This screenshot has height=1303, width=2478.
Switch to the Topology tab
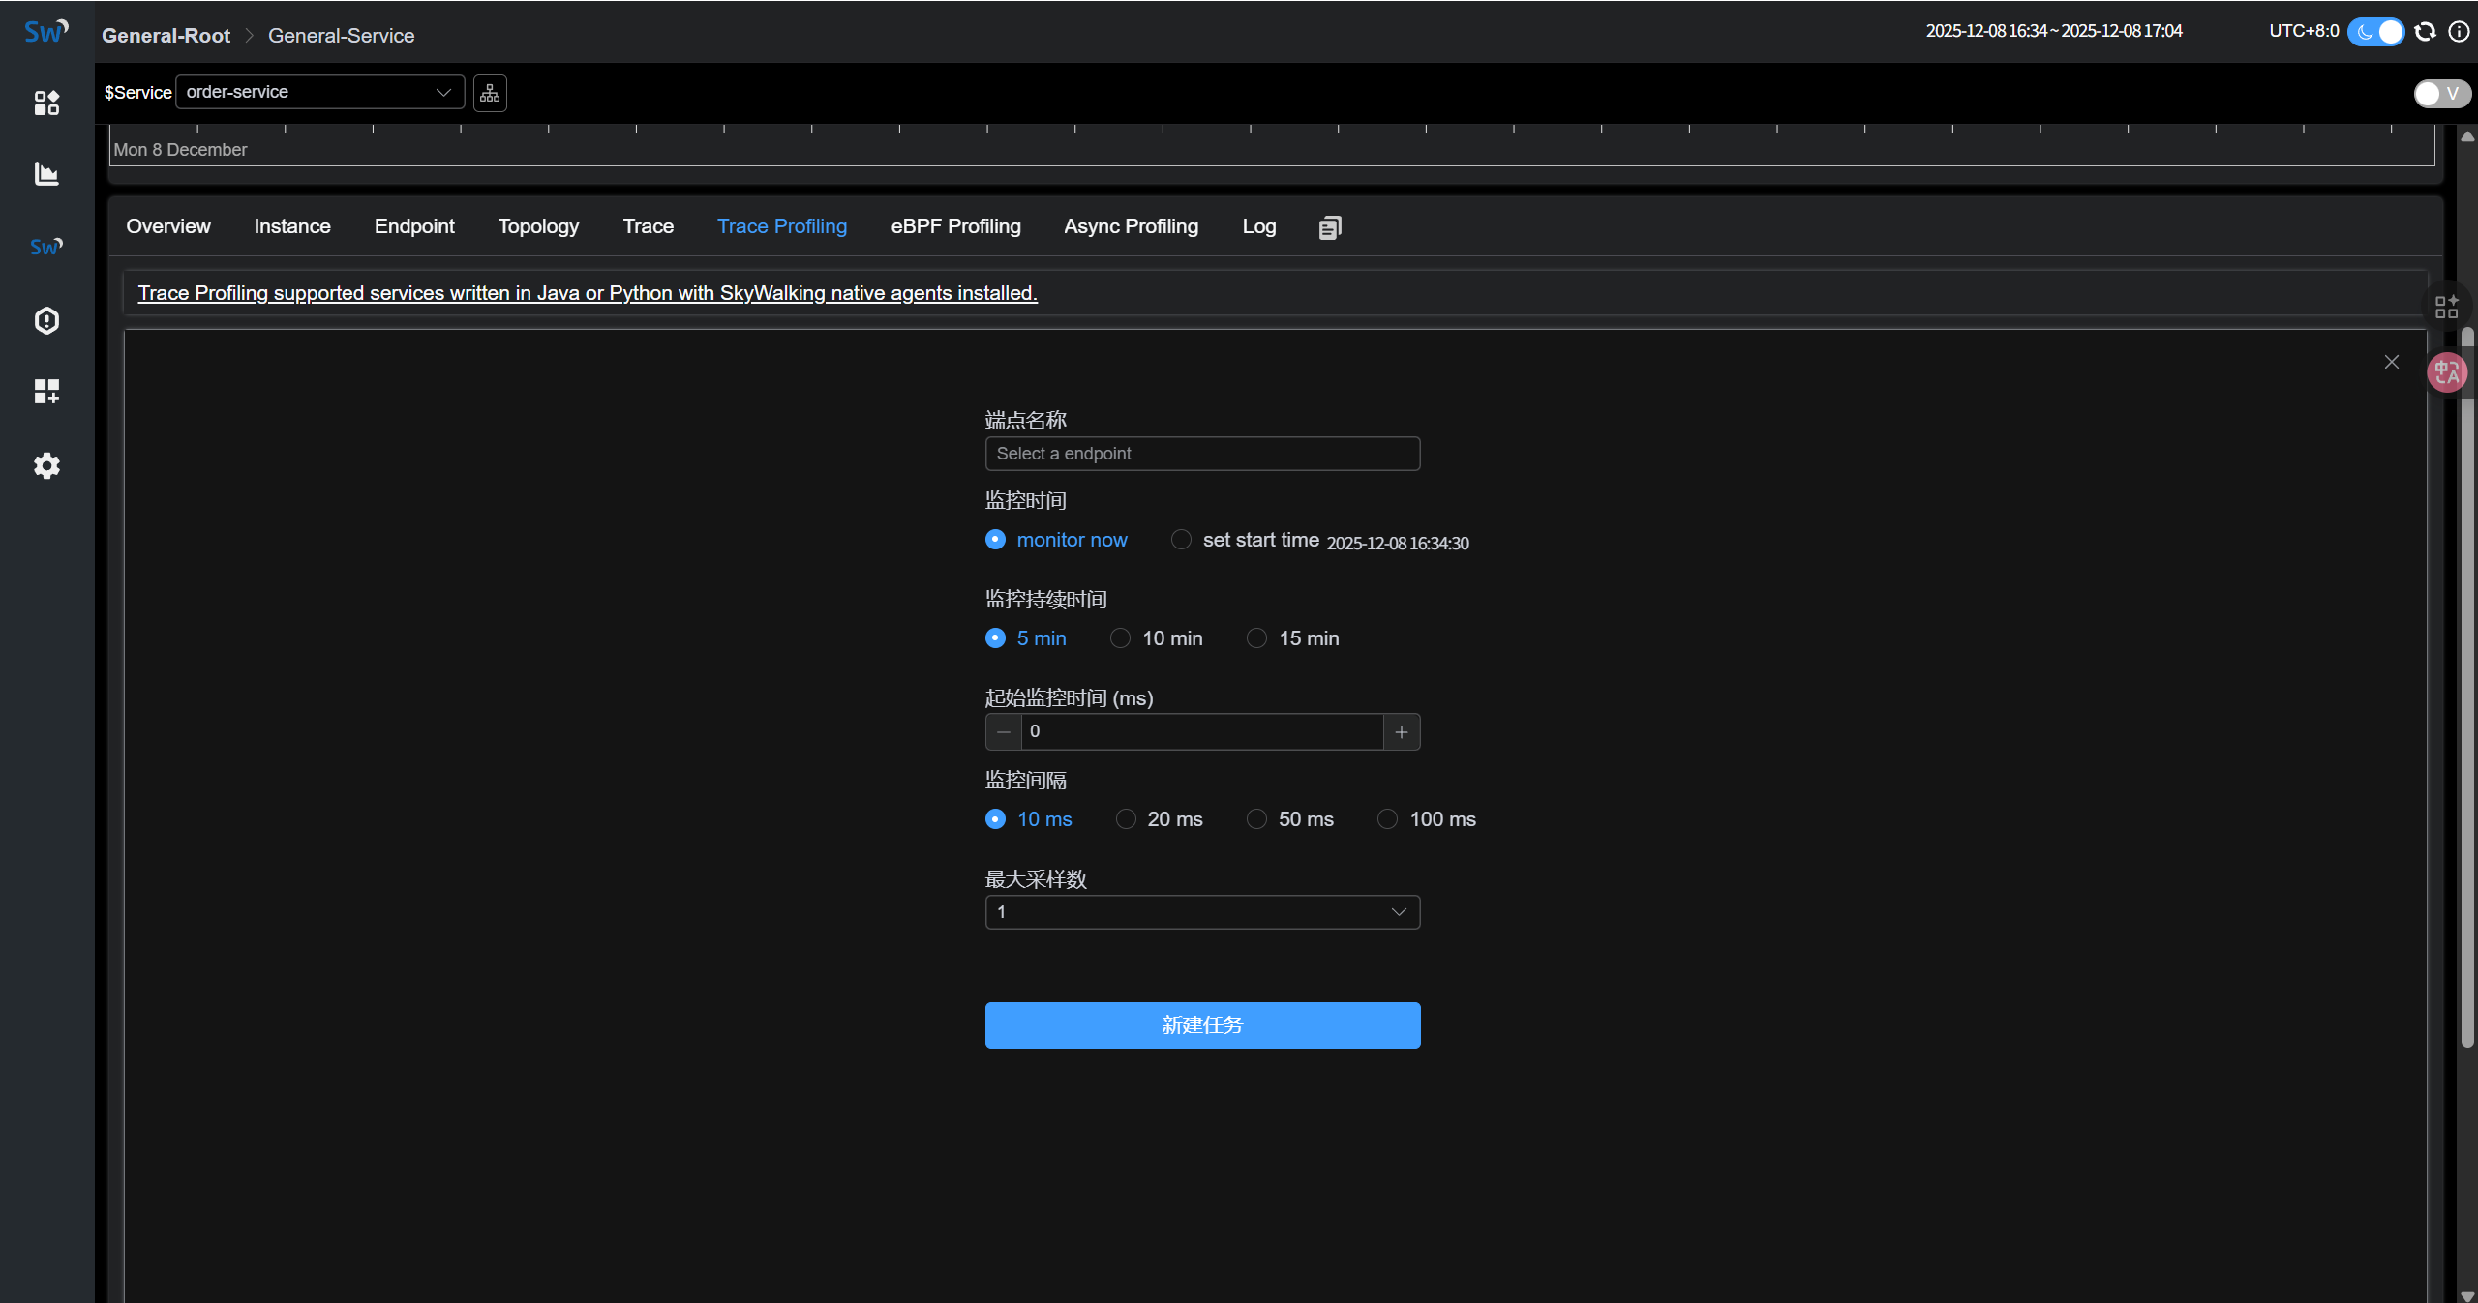click(x=538, y=226)
